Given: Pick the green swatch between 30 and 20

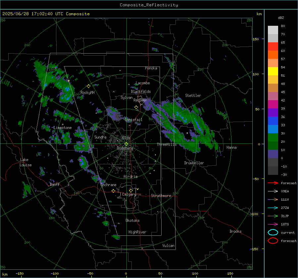Looking at the screenshot, I should click(x=273, y=138).
